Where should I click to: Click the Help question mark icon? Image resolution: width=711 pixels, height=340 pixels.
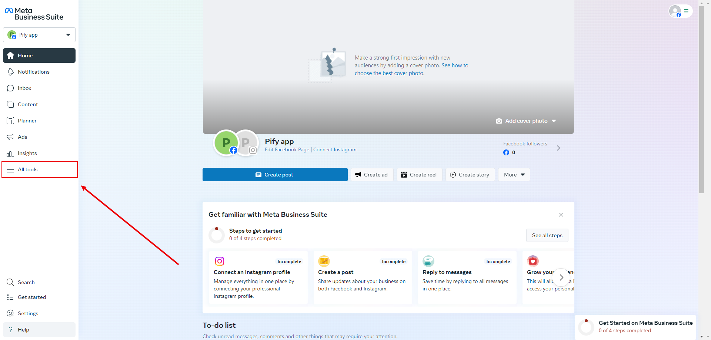(10, 330)
